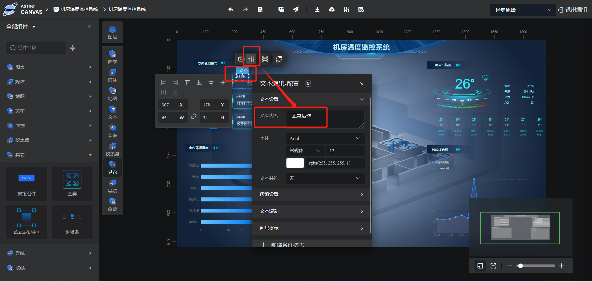Toggle the 其它 button in the vertical strip
The height and width of the screenshot is (282, 592).
(x=113, y=168)
